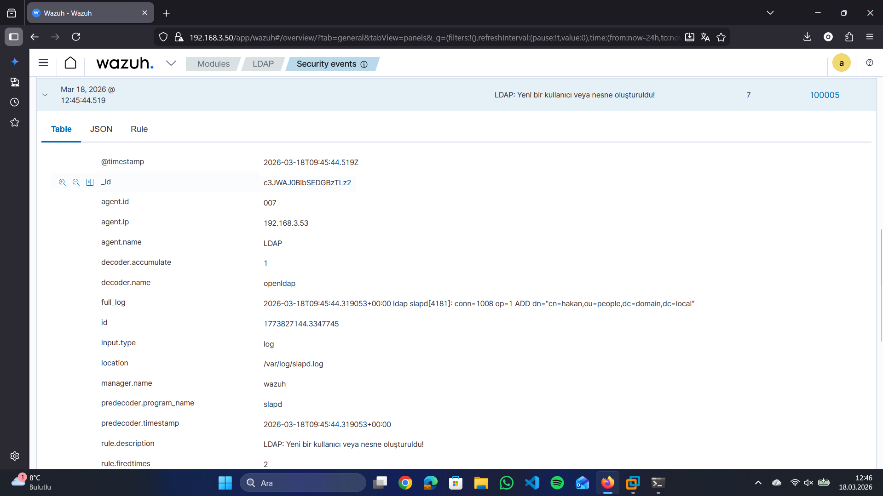Open Firefox downloads panel
The height and width of the screenshot is (496, 883).
tap(807, 37)
